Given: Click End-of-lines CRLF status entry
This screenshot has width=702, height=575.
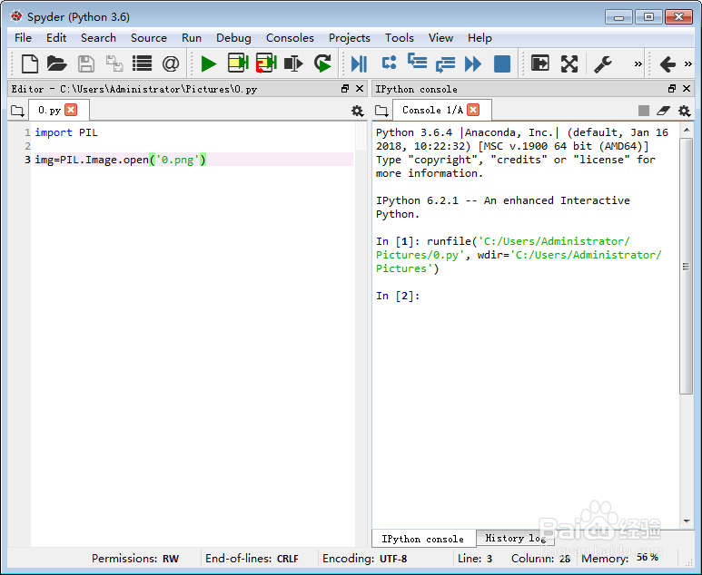Looking at the screenshot, I should pos(252,559).
